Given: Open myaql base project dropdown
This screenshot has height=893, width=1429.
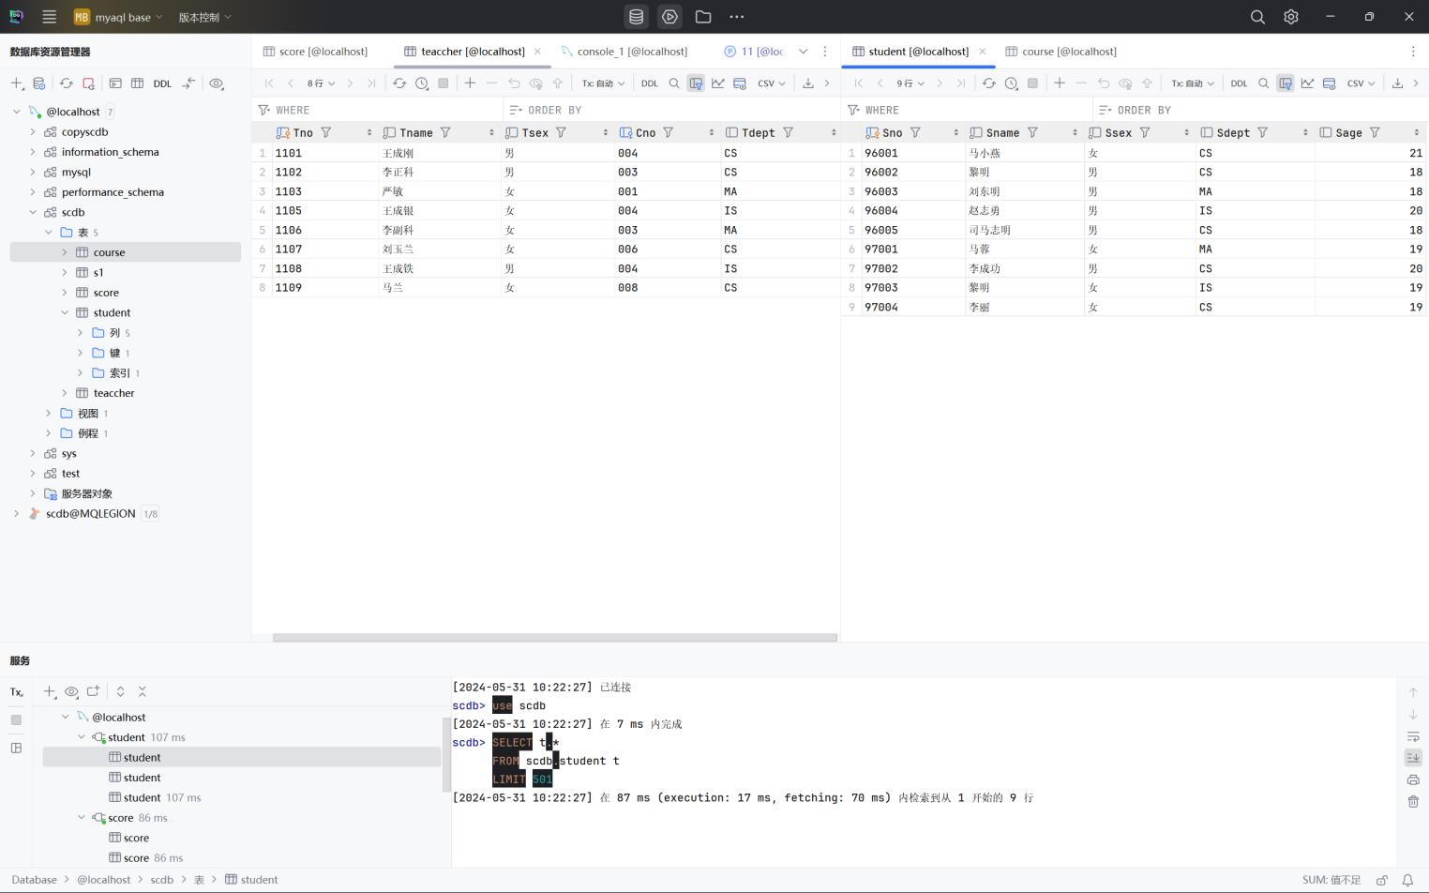Looking at the screenshot, I should pos(118,17).
